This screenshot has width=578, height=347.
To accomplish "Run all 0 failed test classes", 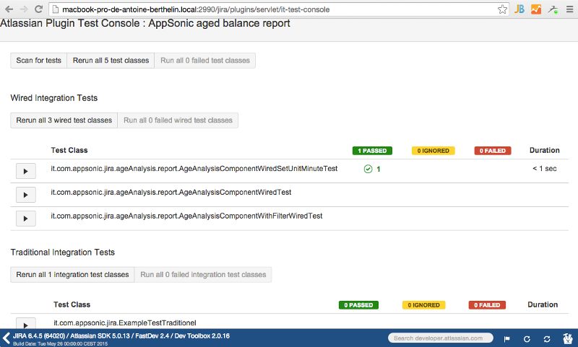I will (205, 61).
